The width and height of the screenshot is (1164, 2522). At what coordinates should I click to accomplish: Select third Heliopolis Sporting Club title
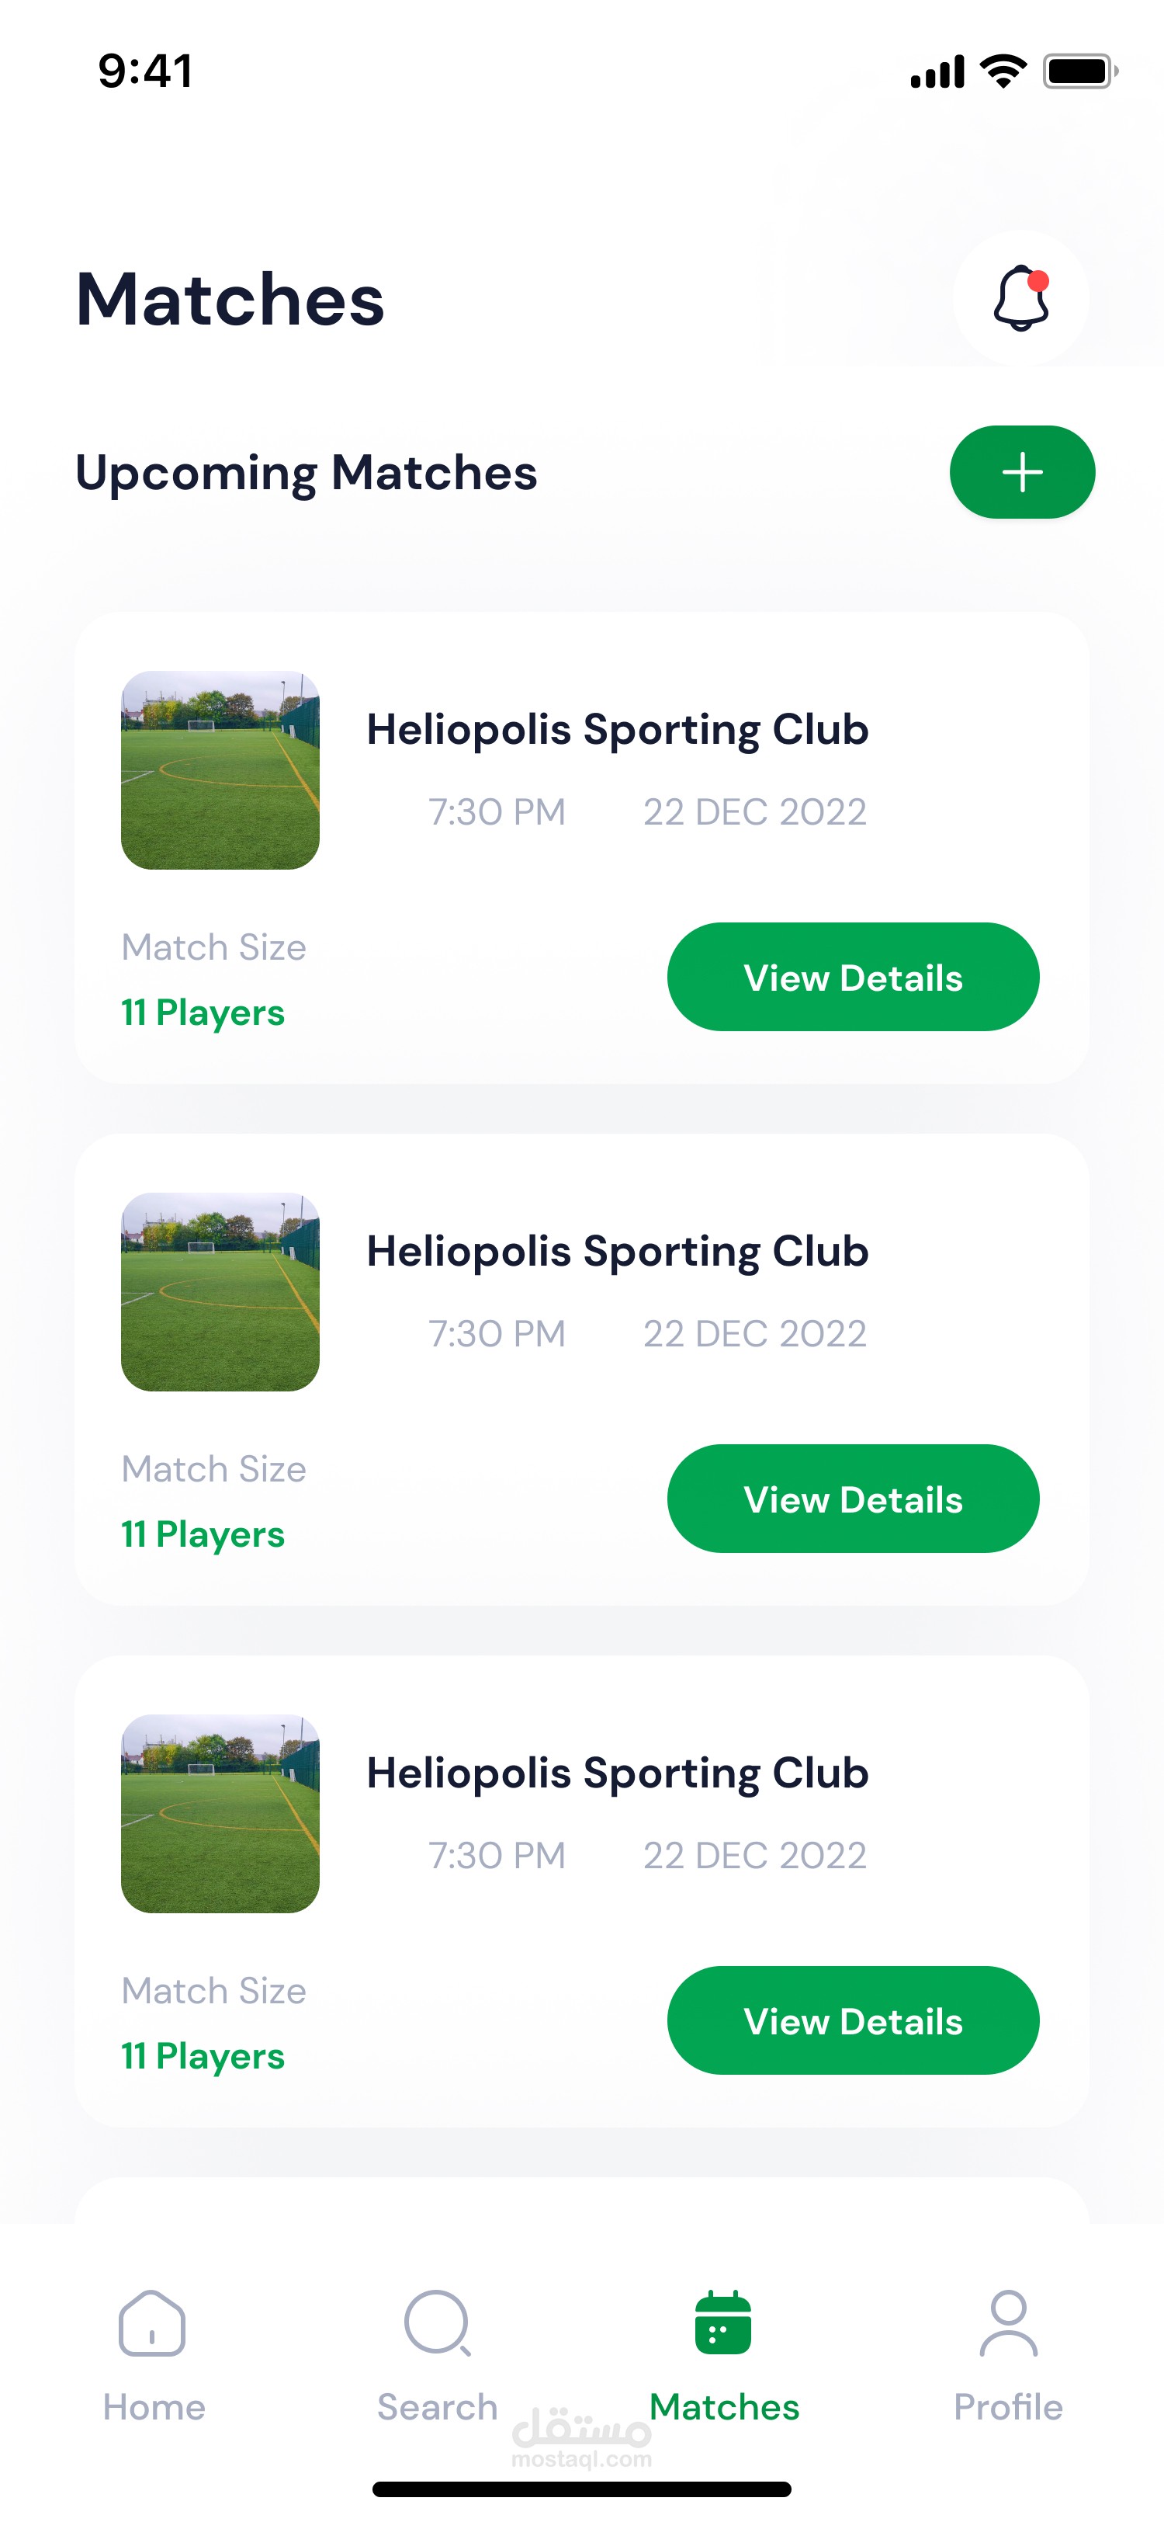(x=617, y=1773)
